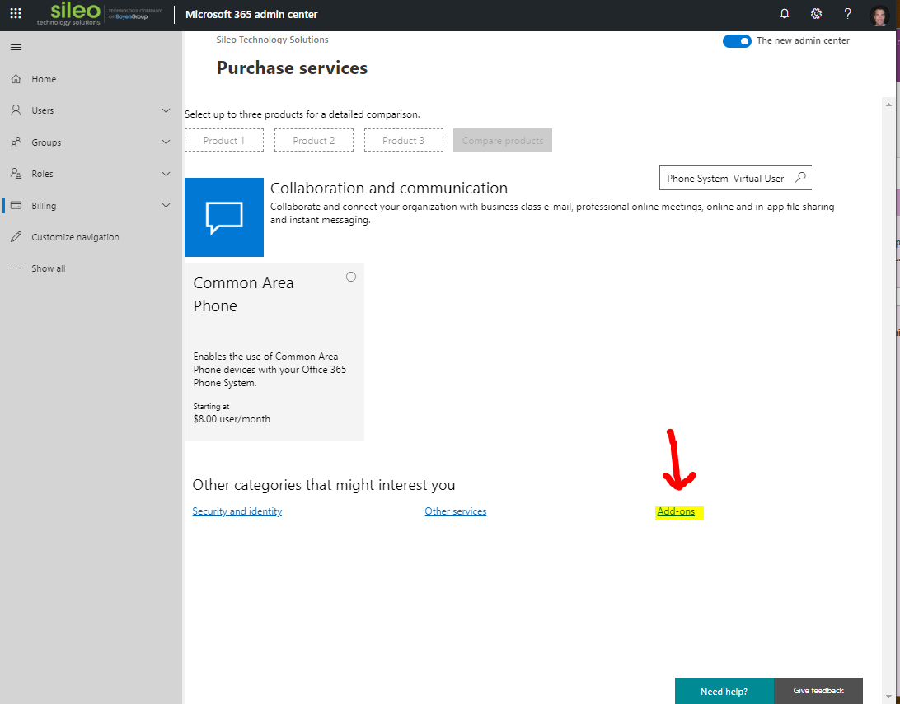Expand the Groups chevron
The height and width of the screenshot is (704, 900).
click(166, 142)
